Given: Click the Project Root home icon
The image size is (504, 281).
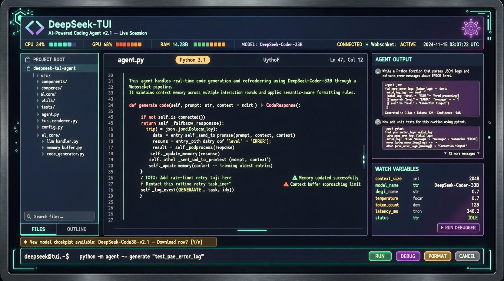Looking at the screenshot, I should click(x=28, y=59).
